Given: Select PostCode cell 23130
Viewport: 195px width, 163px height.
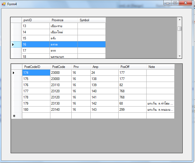Looking at the screenshot, I should (x=61, y=103).
